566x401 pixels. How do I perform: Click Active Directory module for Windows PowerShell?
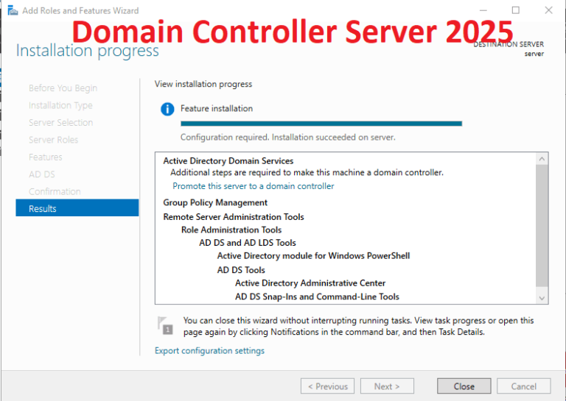[x=313, y=256]
